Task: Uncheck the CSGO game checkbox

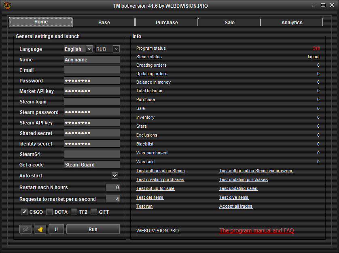Action: 24,212
